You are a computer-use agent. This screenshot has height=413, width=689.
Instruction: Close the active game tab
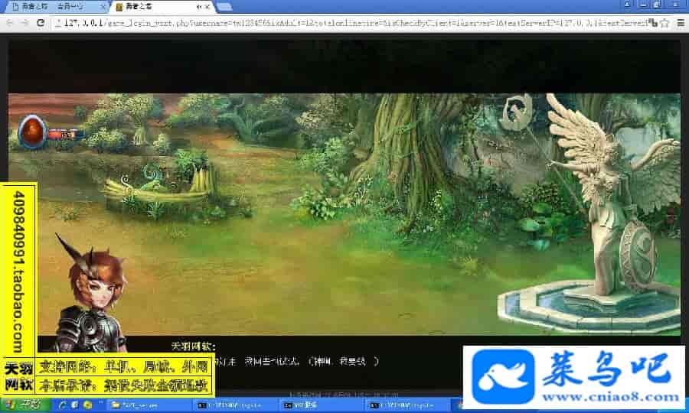pos(207,7)
